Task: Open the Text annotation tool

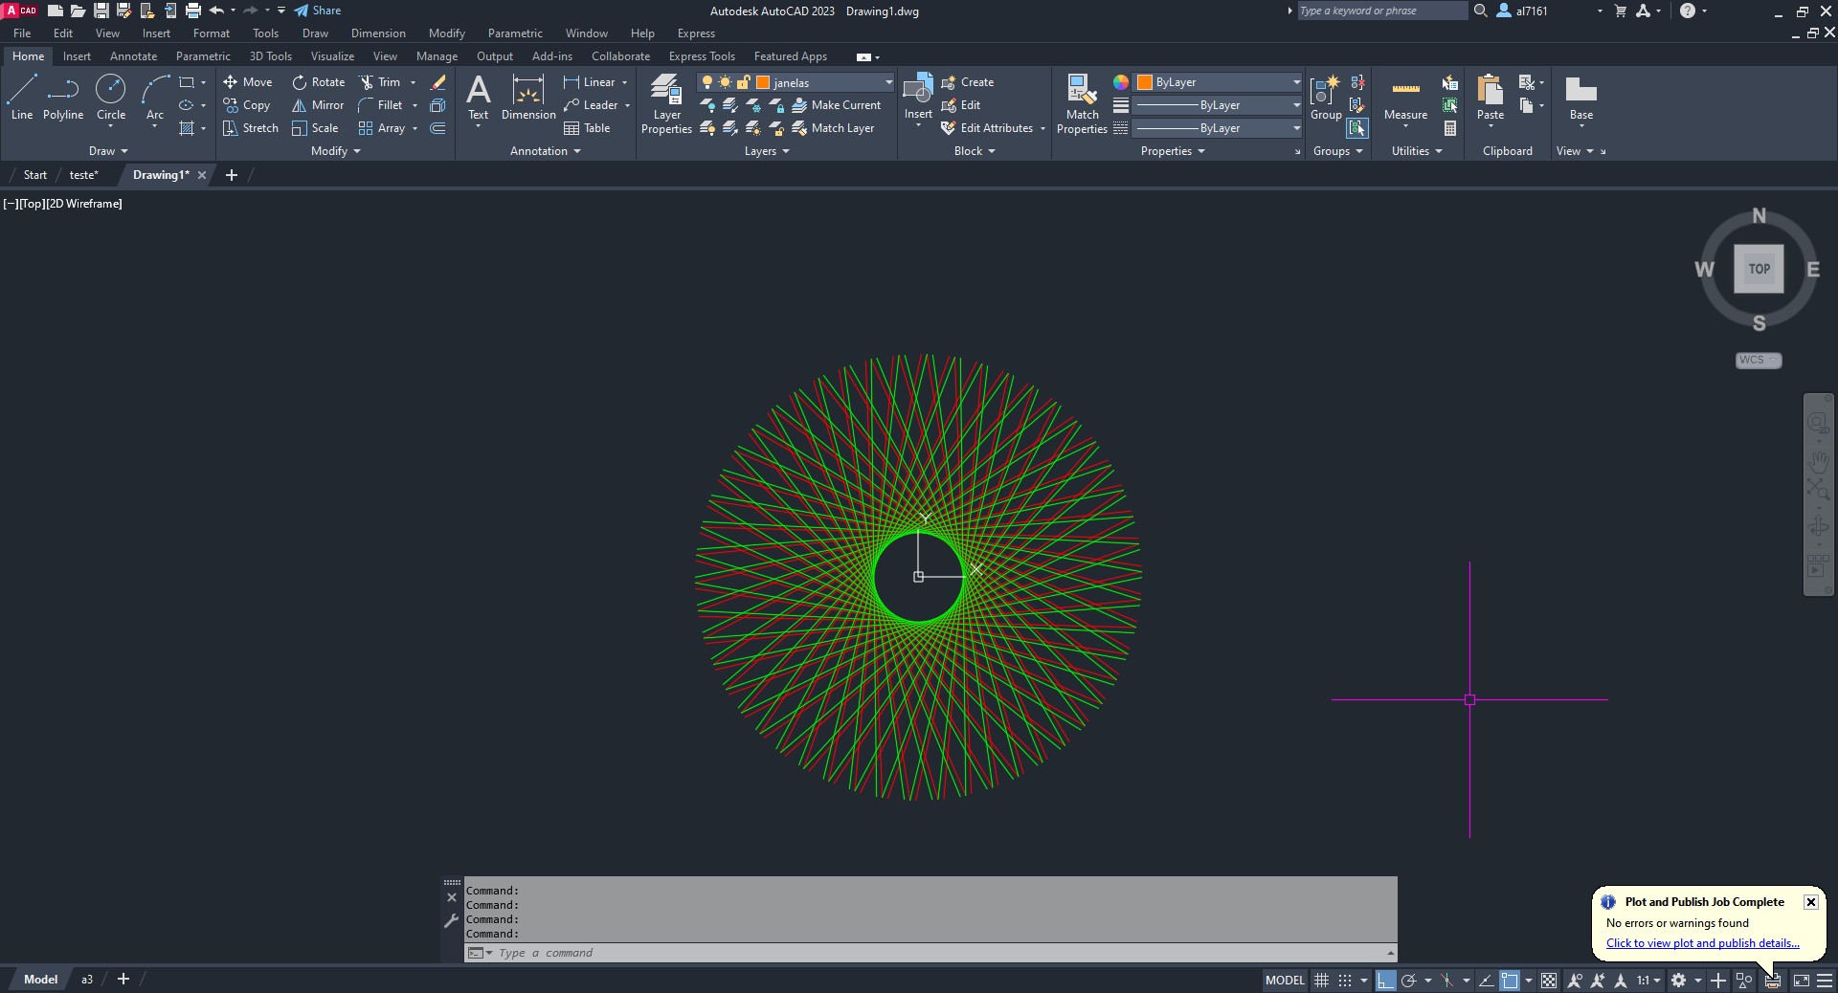Action: pos(478,98)
